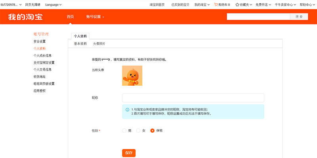
Task: Click the 我的淘宝 logo
Action: 25,17
